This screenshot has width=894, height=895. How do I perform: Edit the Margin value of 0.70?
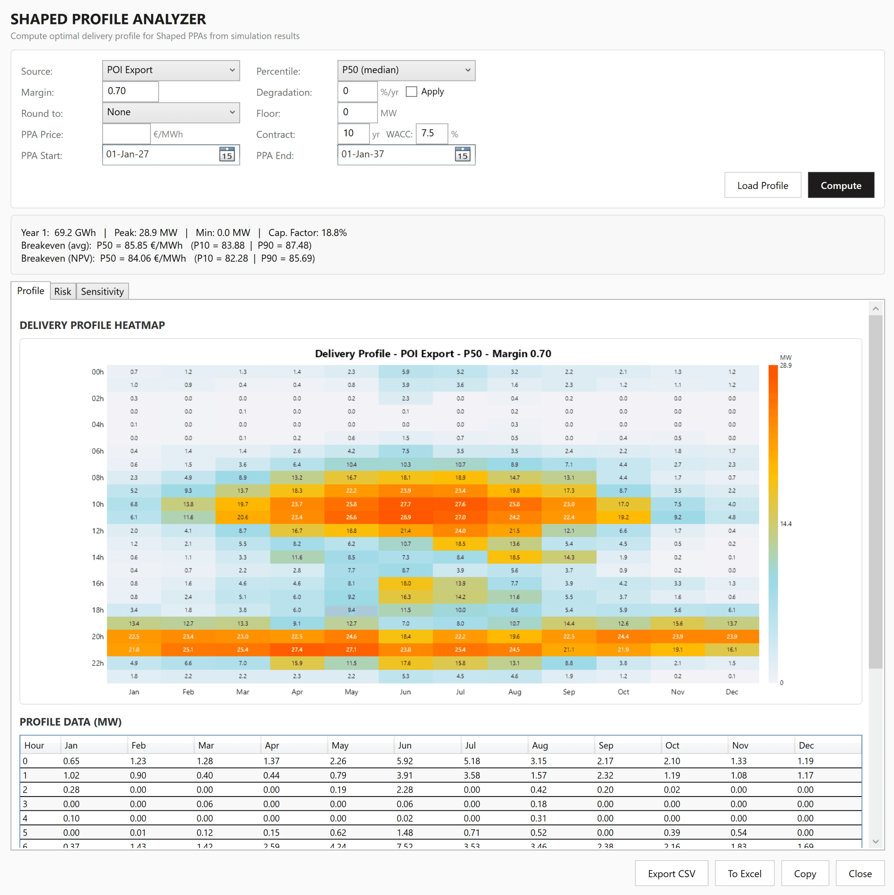pos(130,91)
